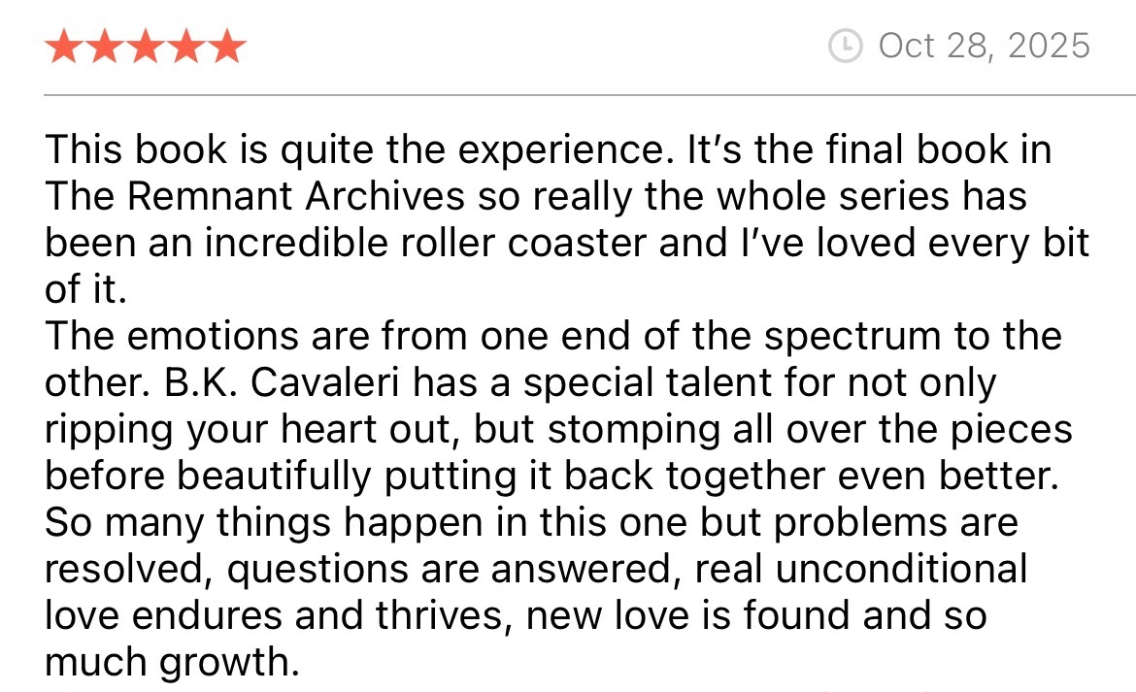This screenshot has width=1136, height=692.
Task: Tap the fourth rating star
Action: (x=185, y=47)
